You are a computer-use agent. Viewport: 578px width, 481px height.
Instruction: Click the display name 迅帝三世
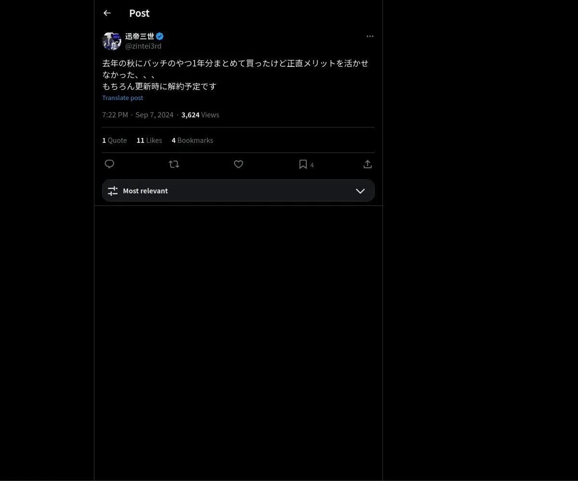click(140, 36)
